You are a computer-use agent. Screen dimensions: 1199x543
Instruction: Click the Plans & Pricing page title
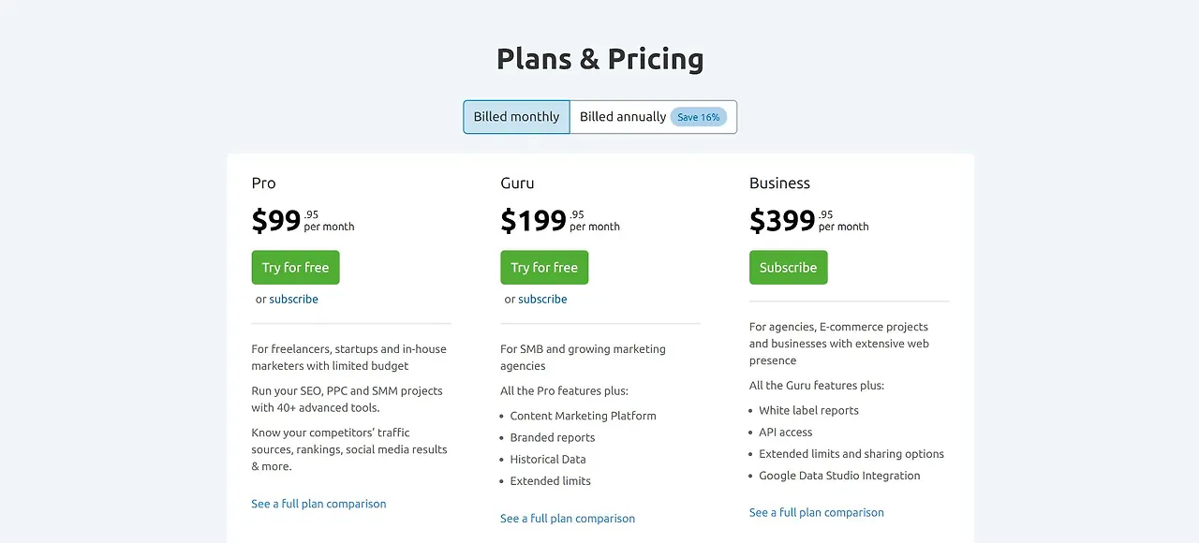599,58
